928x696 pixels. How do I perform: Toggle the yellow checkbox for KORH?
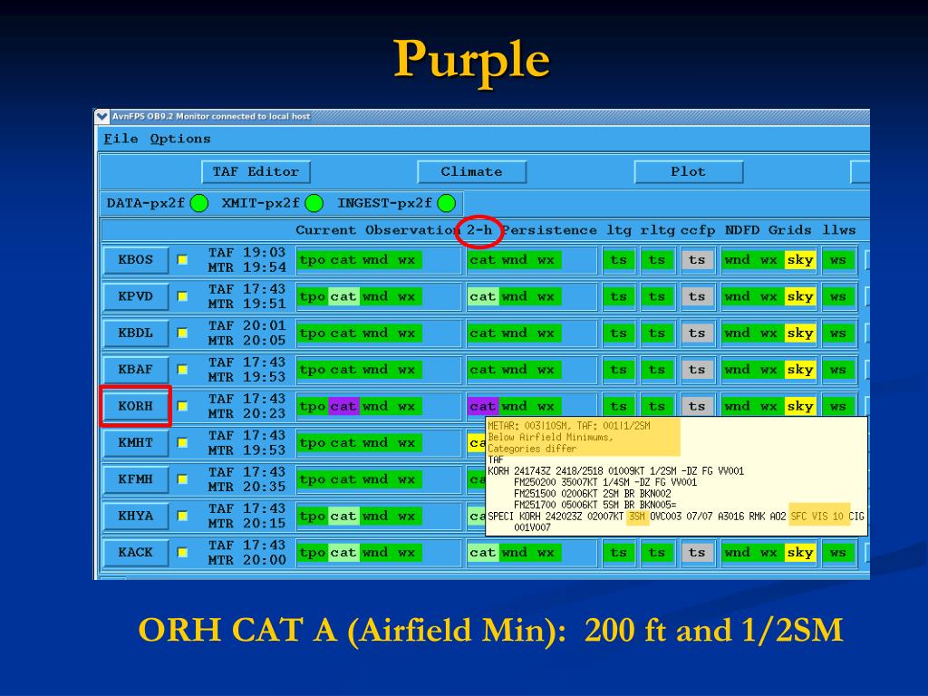[183, 406]
